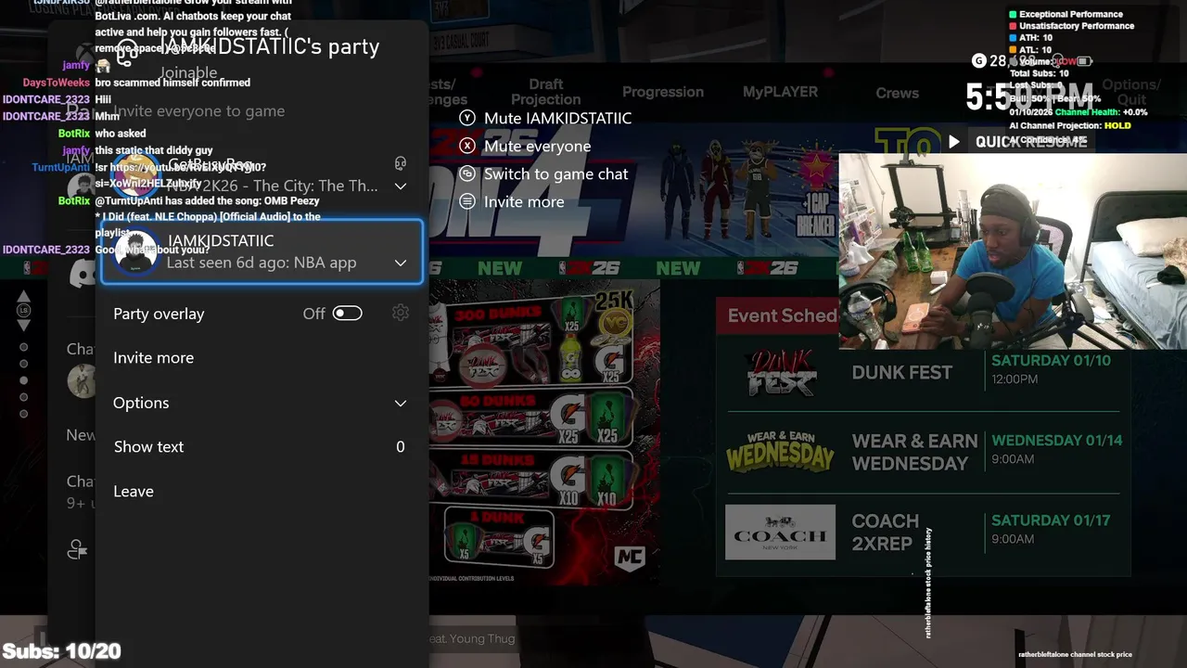This screenshot has height=668, width=1187.
Task: Click the 'bro scammed himself confirmed' chat message
Action: point(172,83)
